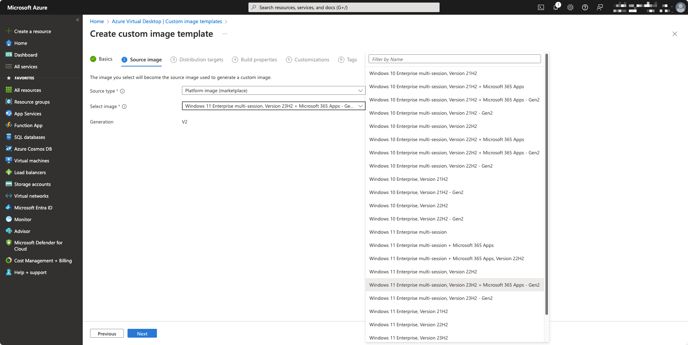The image size is (688, 345).
Task: Click the Next button
Action: pos(142,333)
